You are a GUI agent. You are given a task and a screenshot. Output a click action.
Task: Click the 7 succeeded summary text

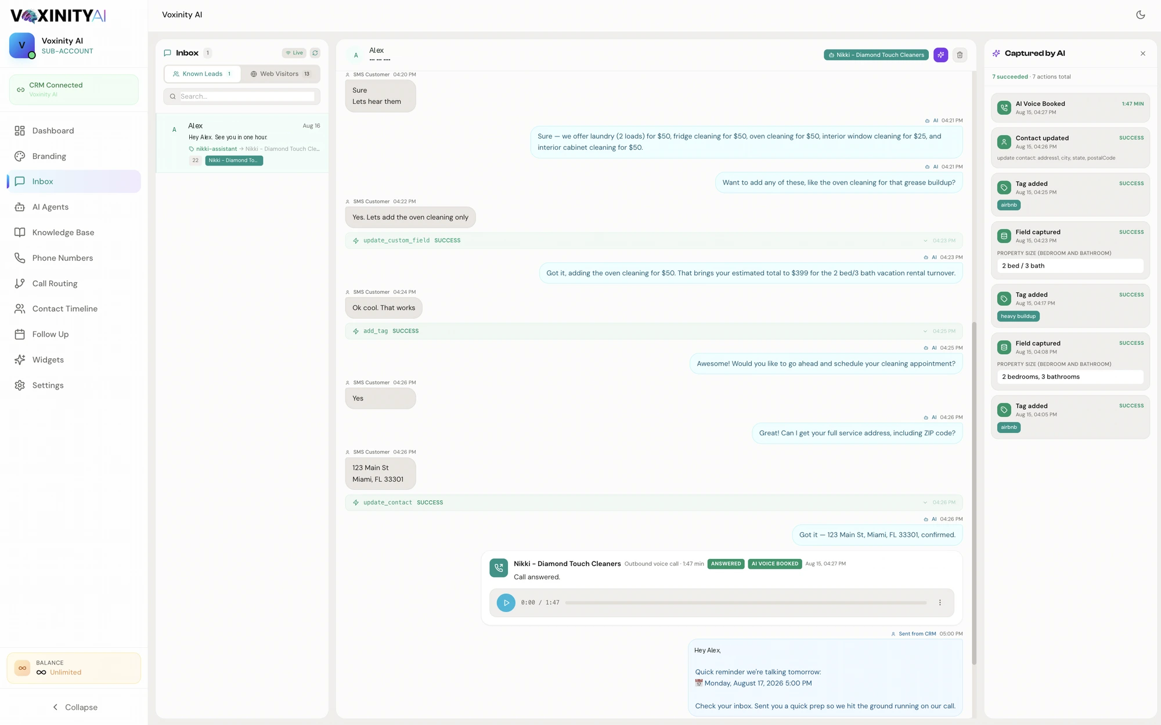point(1009,77)
